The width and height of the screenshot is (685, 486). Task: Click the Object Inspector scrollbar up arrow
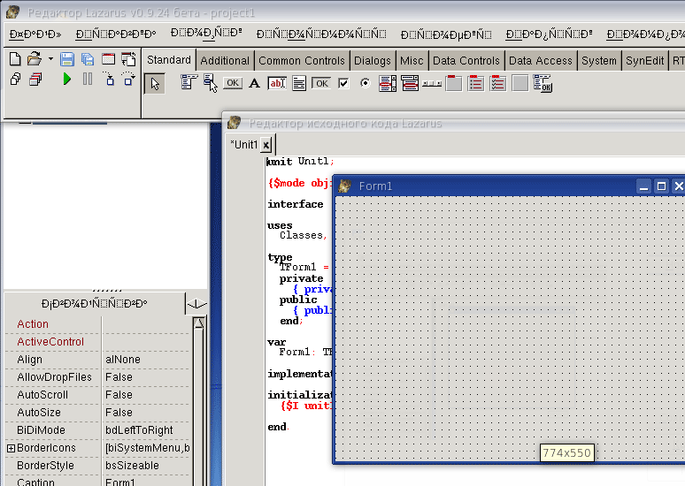point(199,323)
